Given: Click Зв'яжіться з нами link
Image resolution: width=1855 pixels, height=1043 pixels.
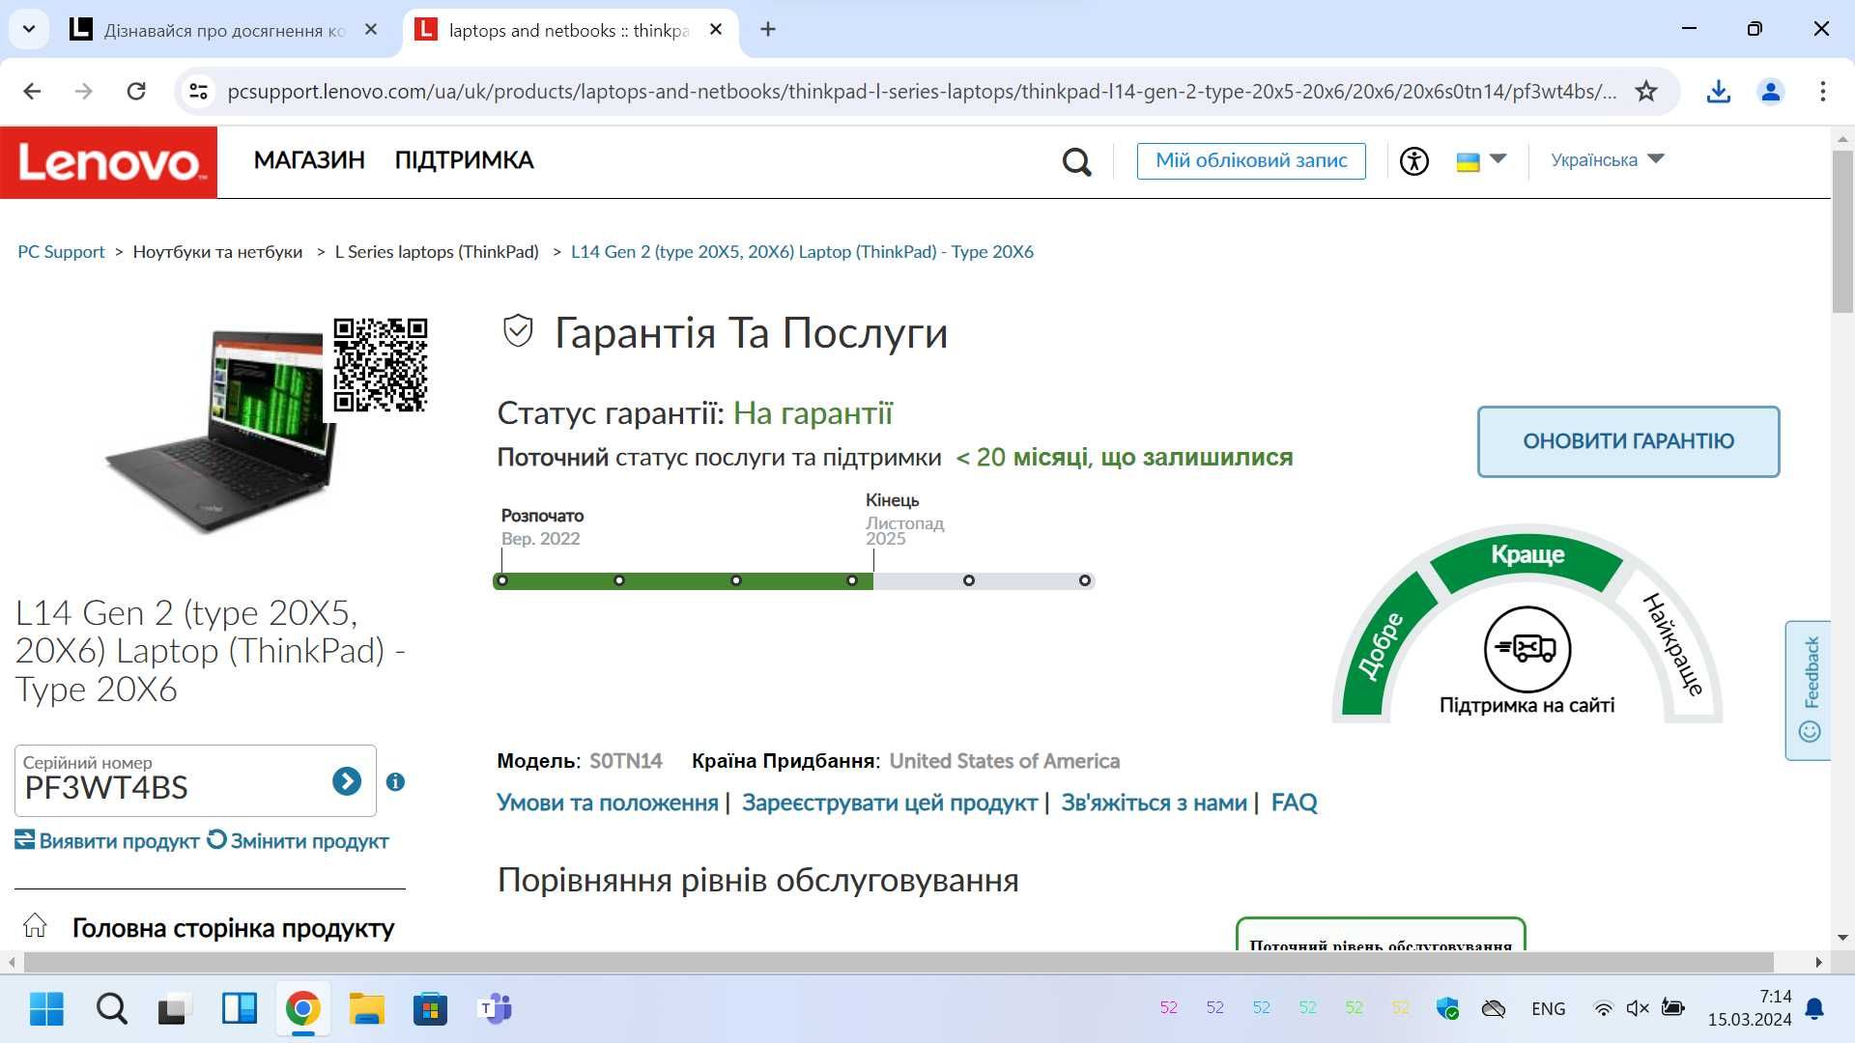Looking at the screenshot, I should (x=1154, y=803).
